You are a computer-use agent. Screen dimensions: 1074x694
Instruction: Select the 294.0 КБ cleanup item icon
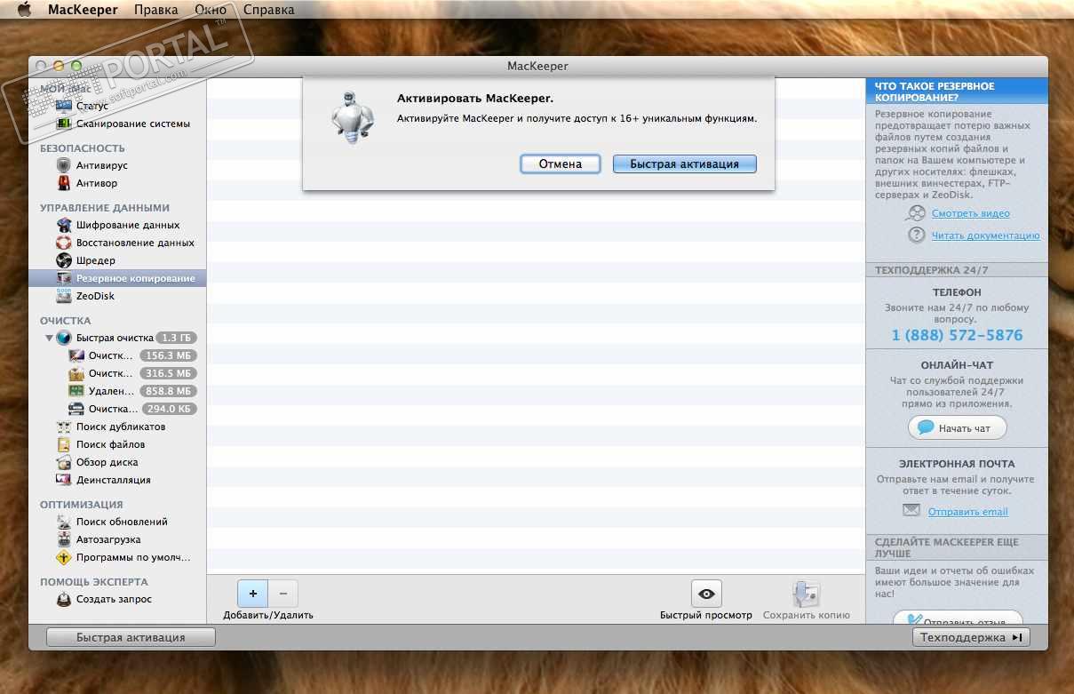76,409
